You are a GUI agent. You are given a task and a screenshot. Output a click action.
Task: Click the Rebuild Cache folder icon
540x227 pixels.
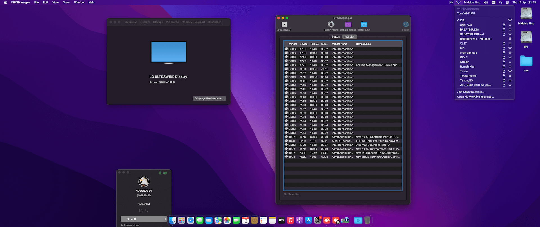[348, 25]
